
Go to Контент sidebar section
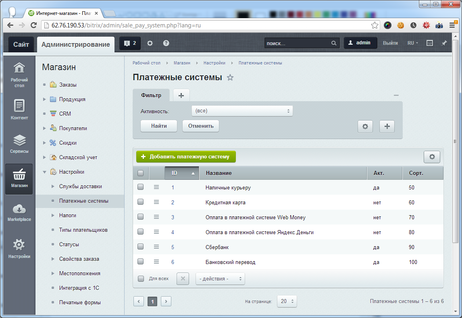coord(19,109)
